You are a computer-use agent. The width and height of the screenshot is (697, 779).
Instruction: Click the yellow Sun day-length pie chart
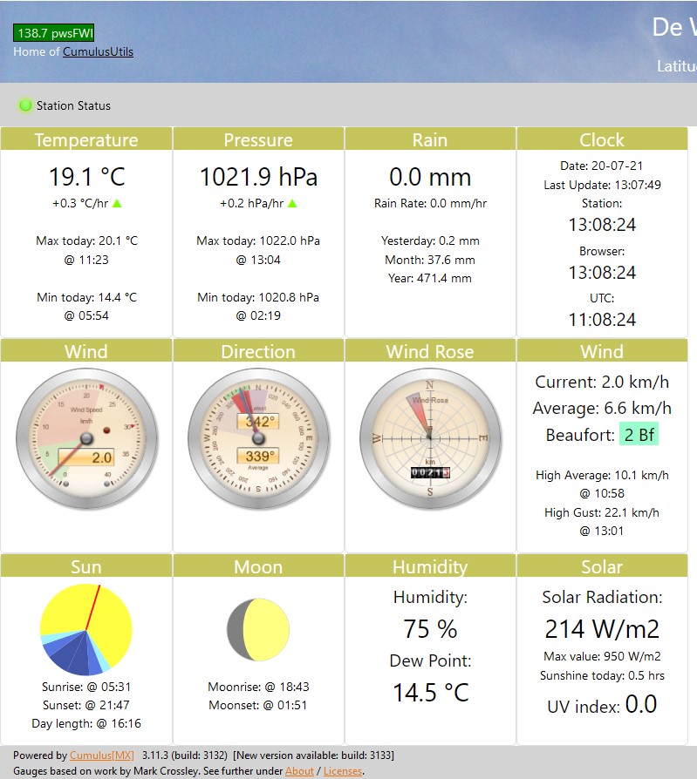pos(85,630)
